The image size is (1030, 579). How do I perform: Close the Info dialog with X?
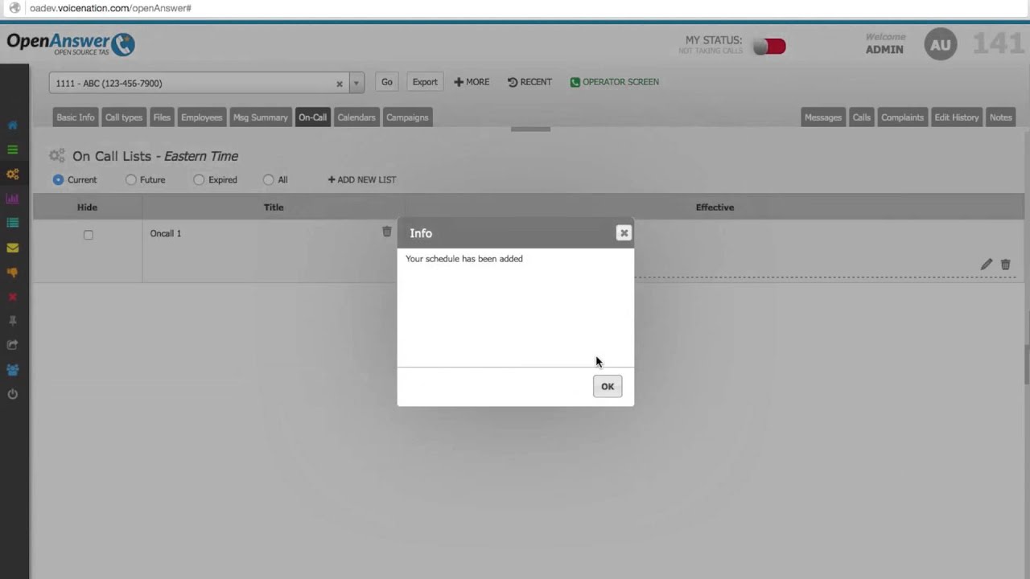[624, 233]
